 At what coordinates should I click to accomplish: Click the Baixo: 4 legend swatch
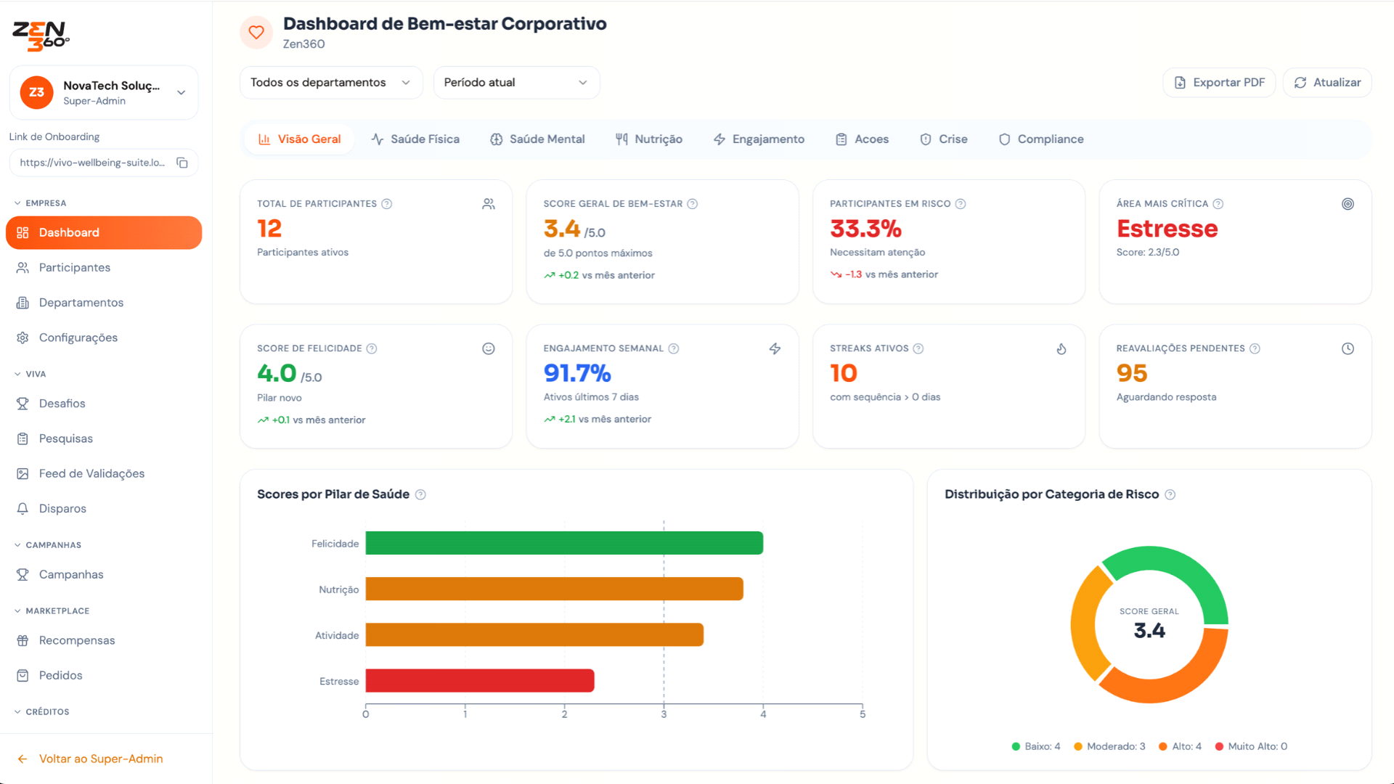pos(1016,746)
